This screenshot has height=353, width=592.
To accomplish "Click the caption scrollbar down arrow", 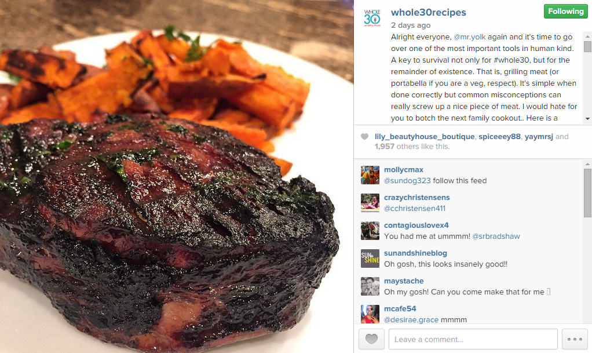I will point(587,119).
